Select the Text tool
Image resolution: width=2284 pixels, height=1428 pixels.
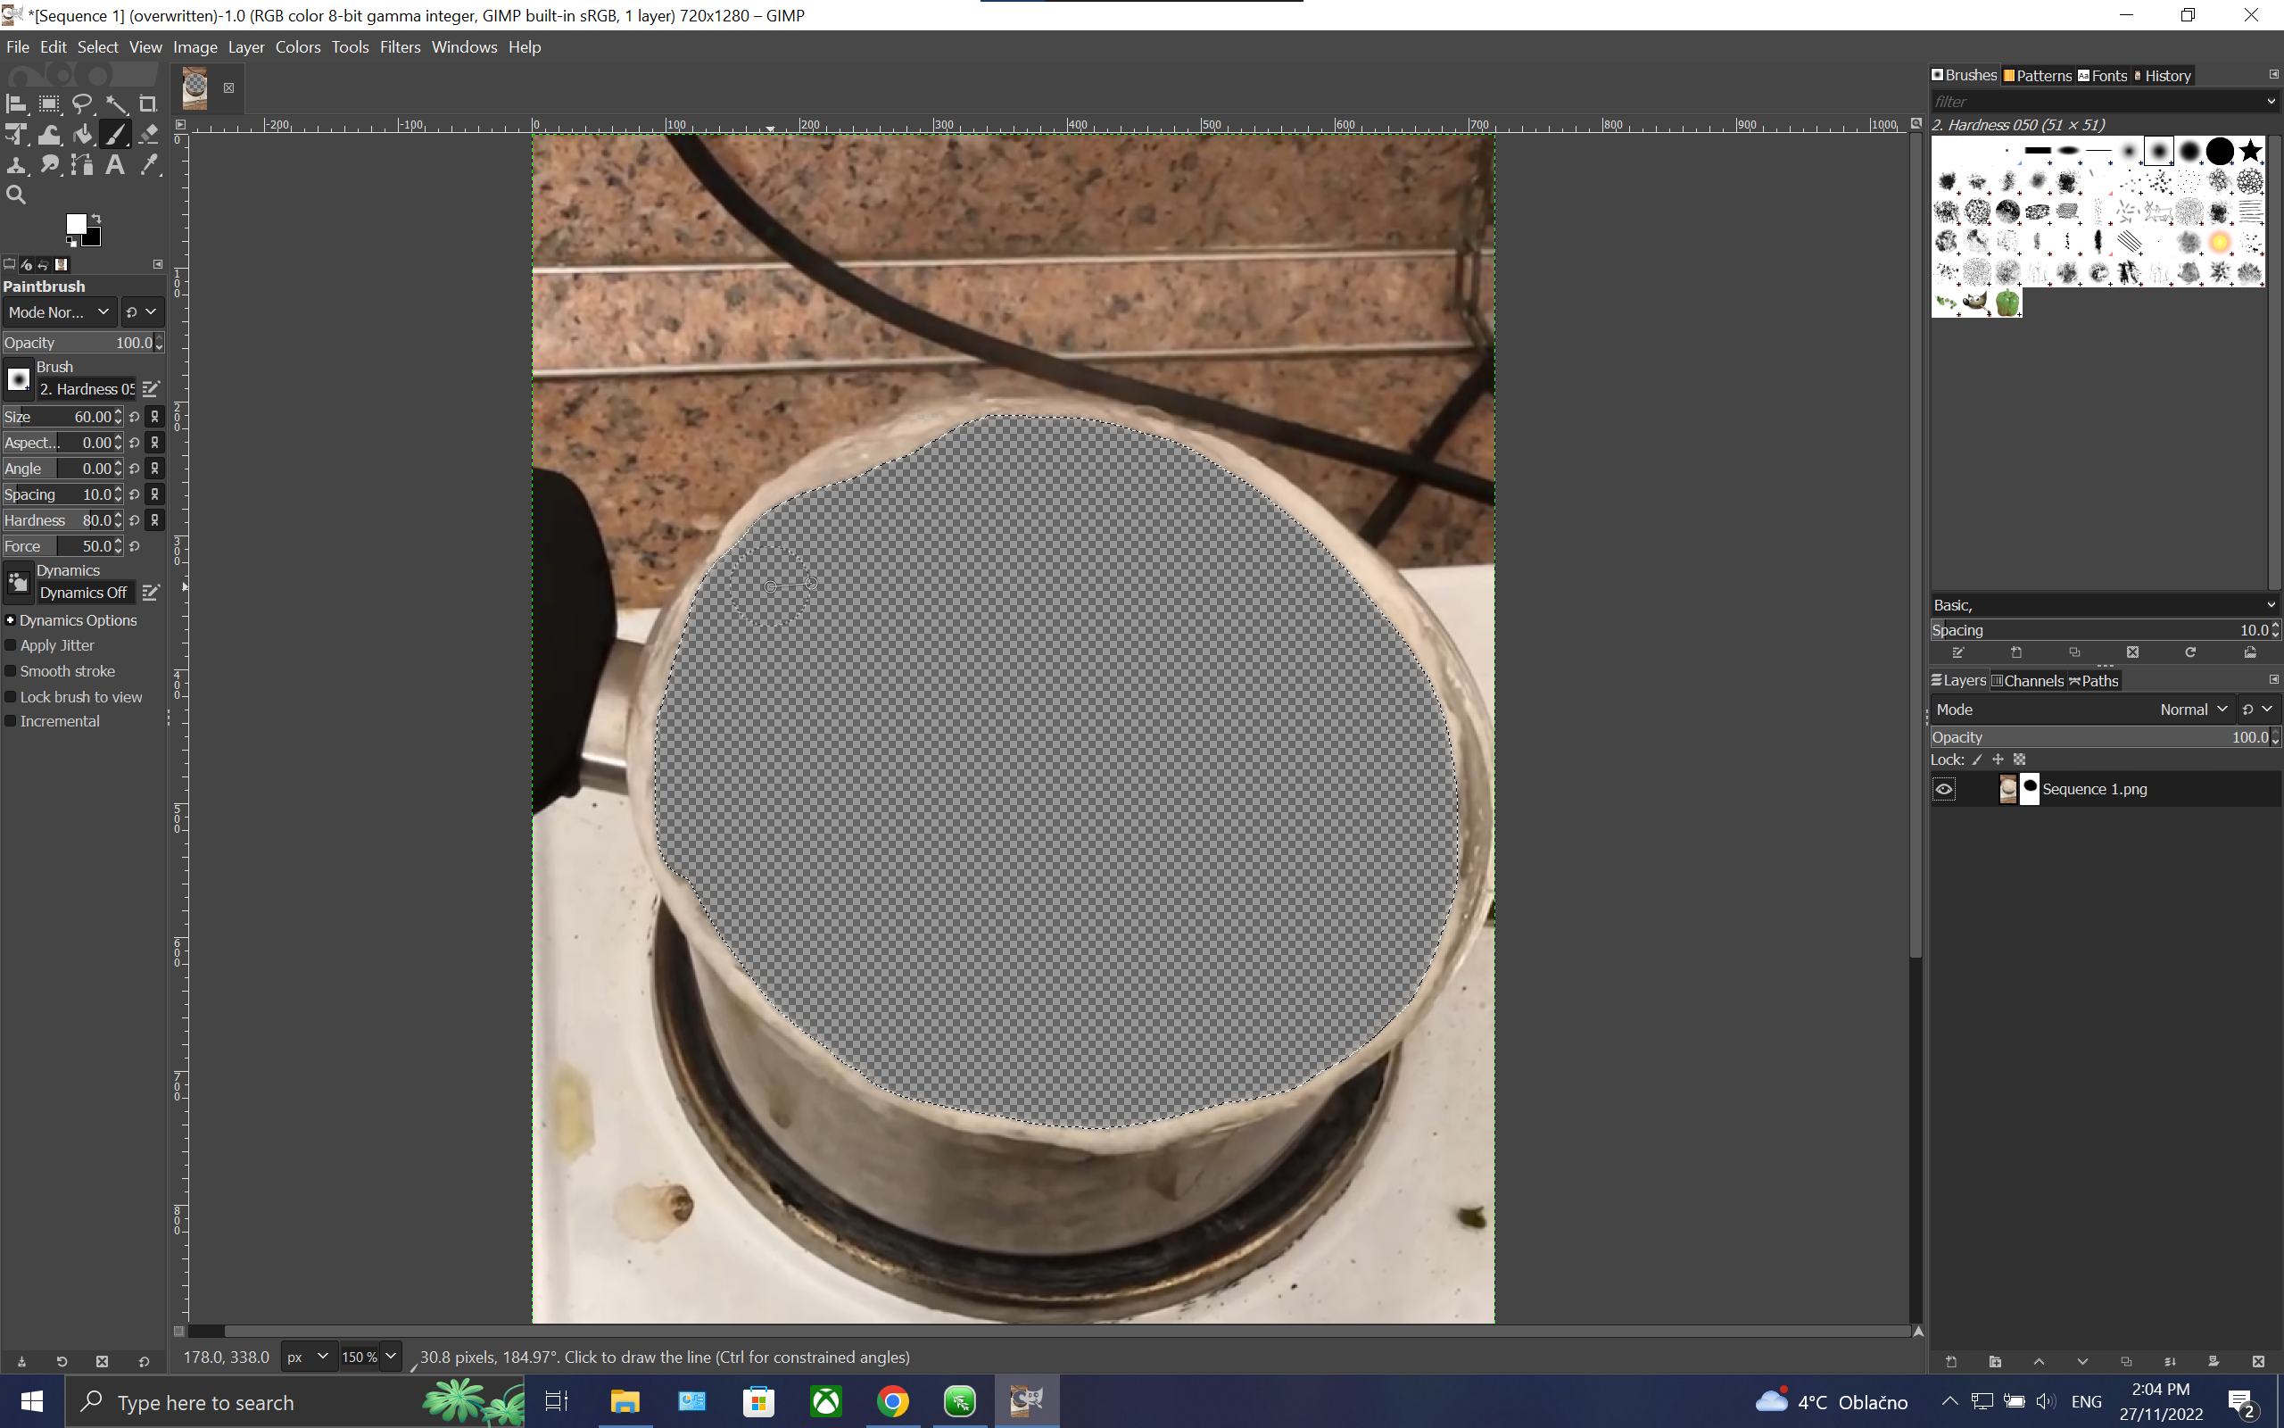click(x=115, y=164)
